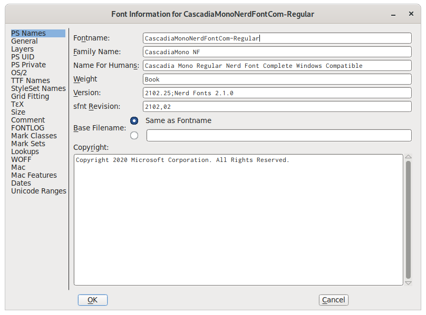Select the PS Names section
Screen dimensions: 426x315
point(38,33)
